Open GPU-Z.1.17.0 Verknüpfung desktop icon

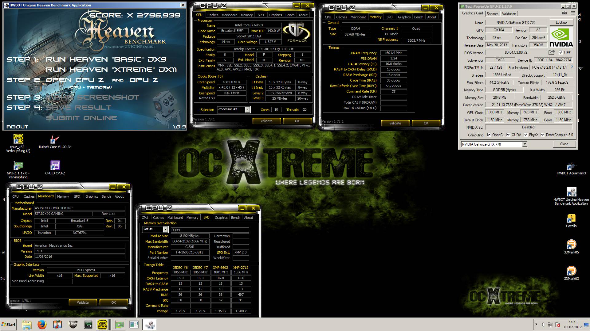(x=18, y=170)
